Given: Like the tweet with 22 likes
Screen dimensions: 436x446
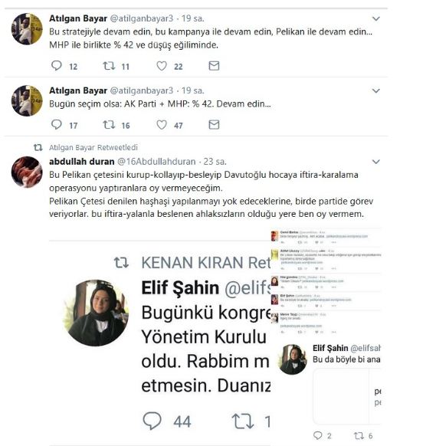Looking at the screenshot, I should point(162,66).
